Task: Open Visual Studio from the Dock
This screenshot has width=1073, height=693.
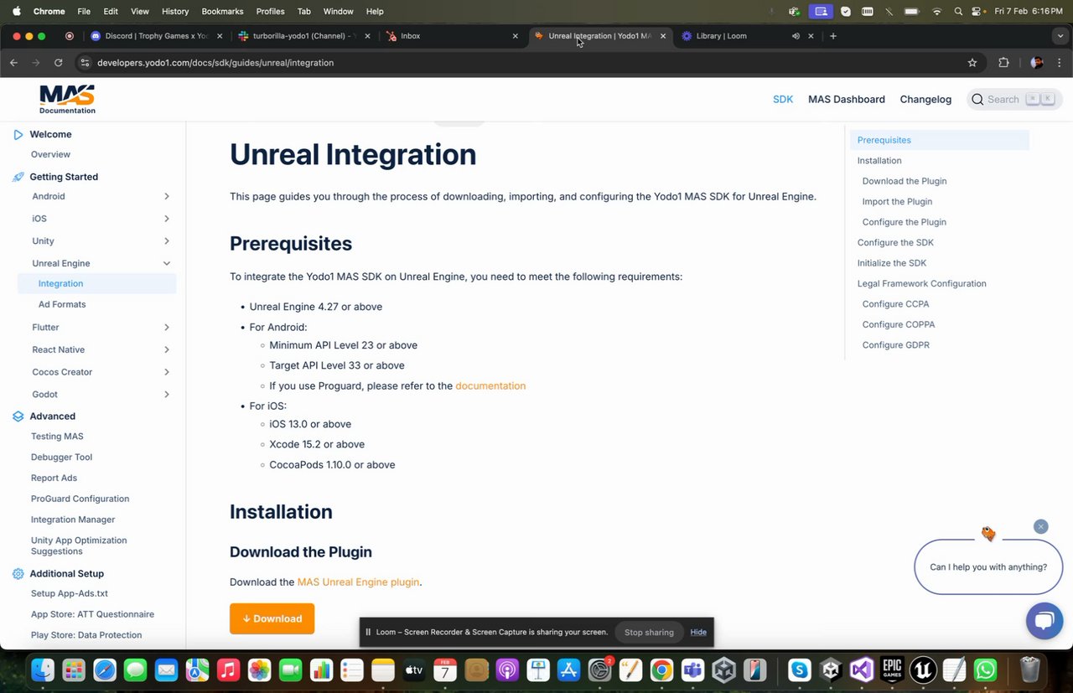Action: 861,670
